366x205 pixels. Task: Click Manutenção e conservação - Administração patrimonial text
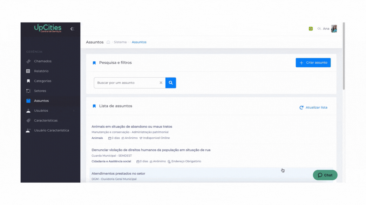pos(130,132)
